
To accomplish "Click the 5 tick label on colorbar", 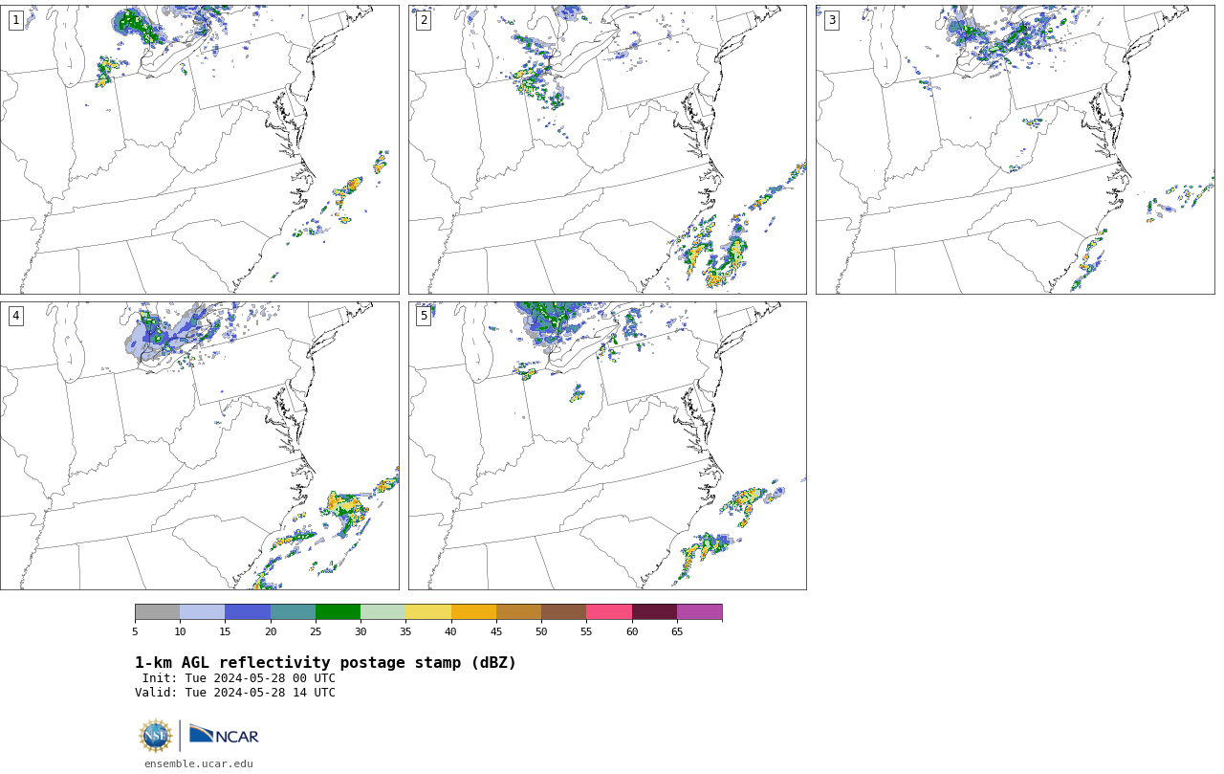I will 135,631.
